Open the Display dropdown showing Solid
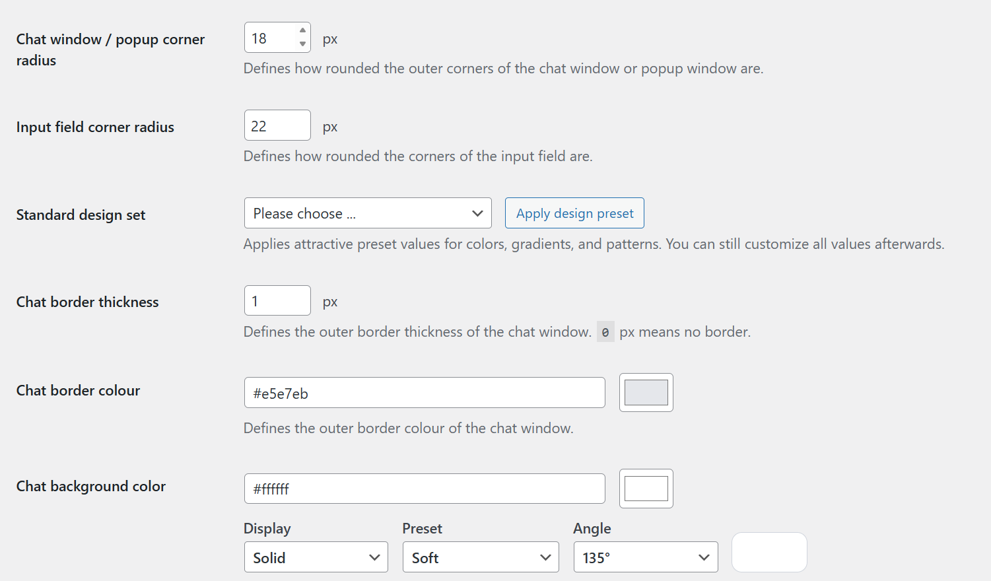The image size is (991, 581). [316, 557]
